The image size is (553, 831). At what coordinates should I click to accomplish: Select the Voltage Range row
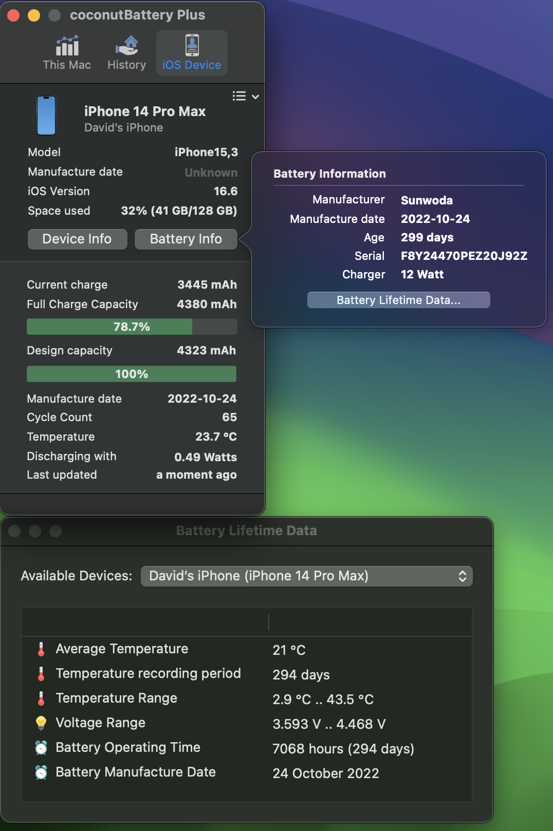[x=247, y=723]
